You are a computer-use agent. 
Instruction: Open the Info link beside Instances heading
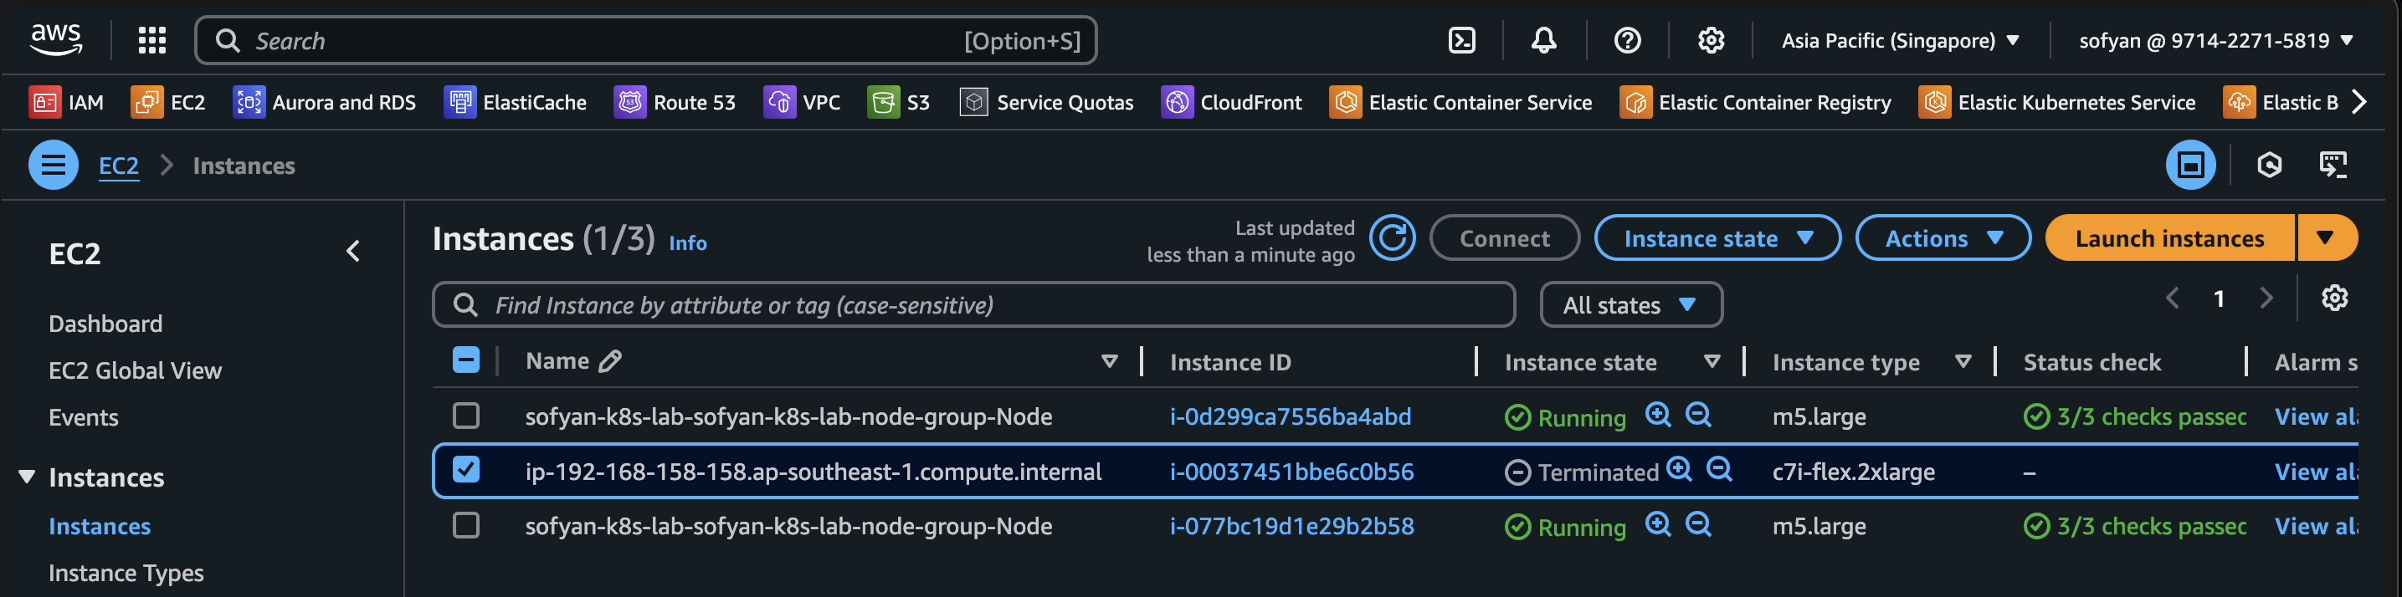(688, 243)
